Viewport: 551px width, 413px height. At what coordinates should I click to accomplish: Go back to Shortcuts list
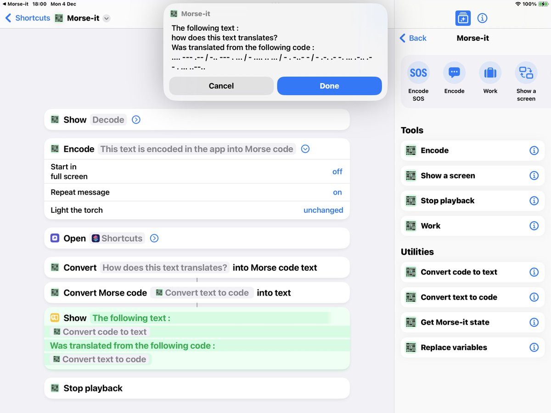(28, 18)
